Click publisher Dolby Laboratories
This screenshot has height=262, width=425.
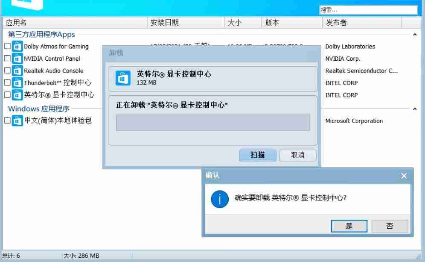pos(350,47)
